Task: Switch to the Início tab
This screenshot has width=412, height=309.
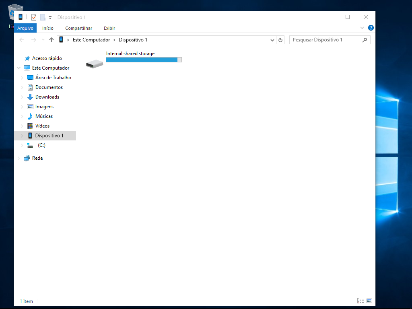Action: pyautogui.click(x=48, y=28)
